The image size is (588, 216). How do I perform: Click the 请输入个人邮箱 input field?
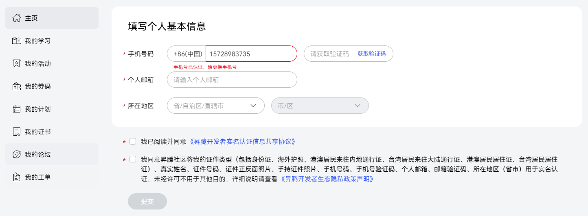[x=232, y=80]
